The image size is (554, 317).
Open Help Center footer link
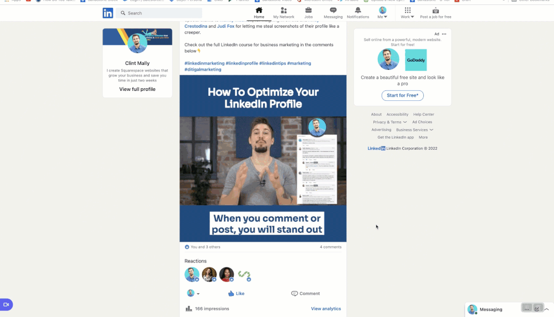pyautogui.click(x=424, y=115)
